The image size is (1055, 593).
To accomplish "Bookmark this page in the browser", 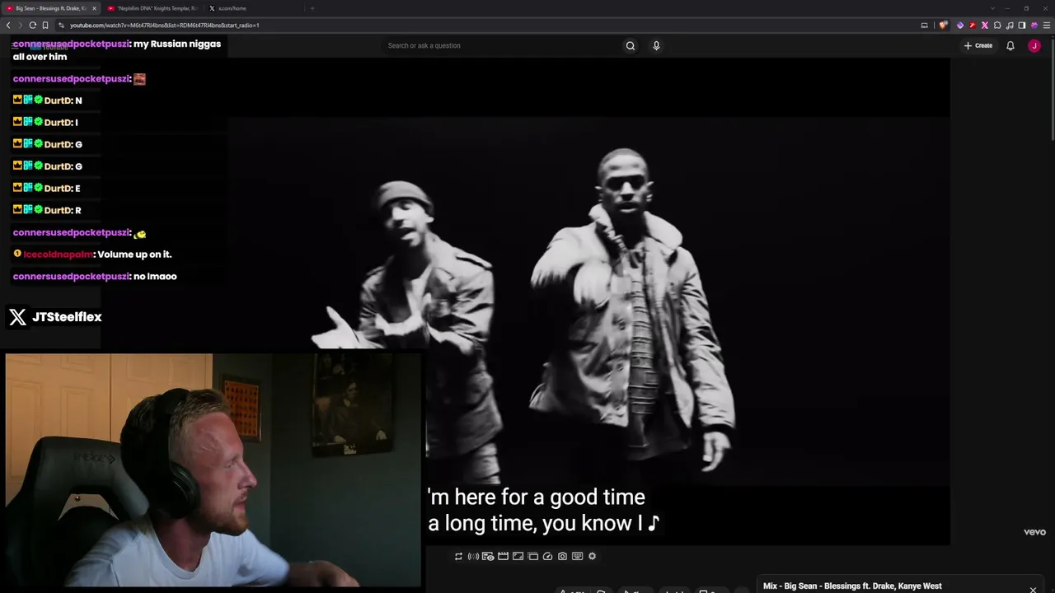I will coord(45,26).
